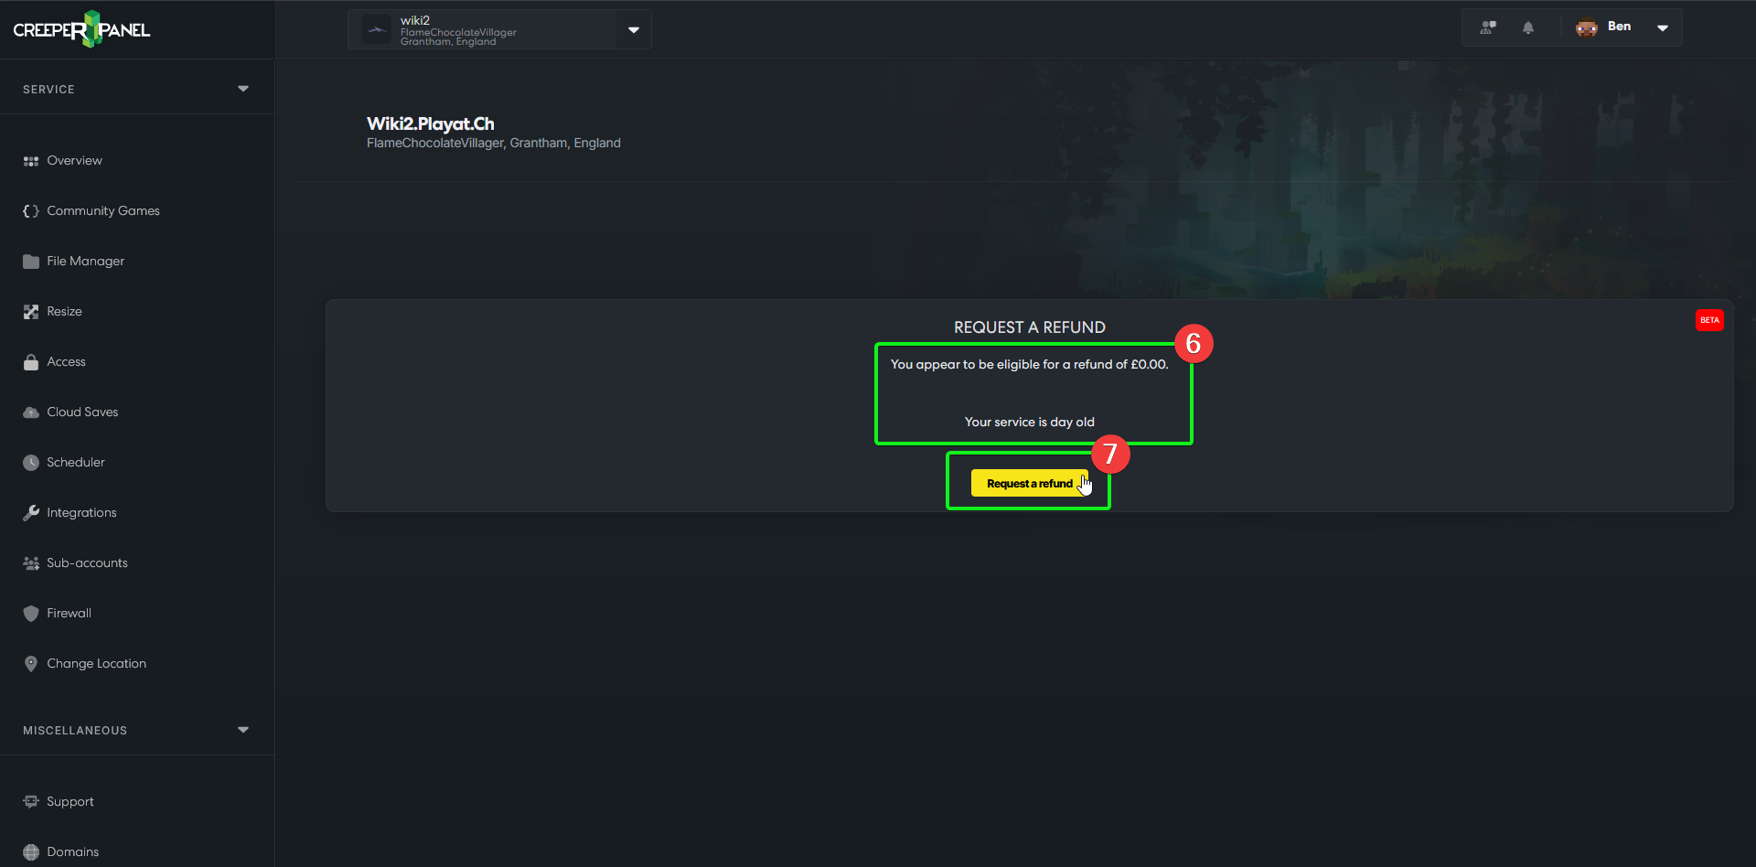Viewport: 1756px width, 867px height.
Task: Open the notifications bell icon
Action: (x=1527, y=27)
